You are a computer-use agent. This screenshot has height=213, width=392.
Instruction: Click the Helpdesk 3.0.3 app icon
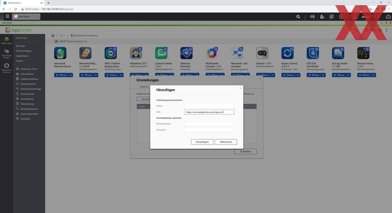[x=136, y=53]
